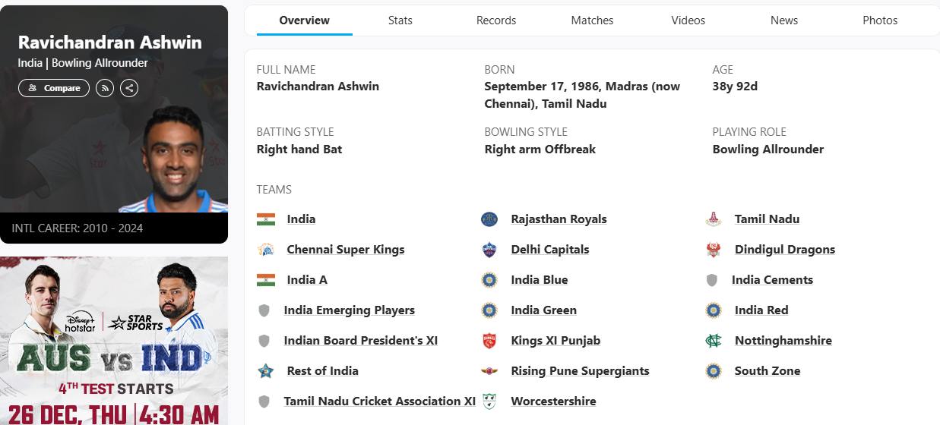The width and height of the screenshot is (940, 425).
Task: Click the AUS vs IND Test banner
Action: tap(114, 341)
